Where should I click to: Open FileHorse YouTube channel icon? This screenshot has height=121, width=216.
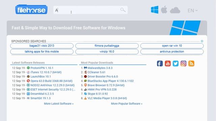click(x=168, y=64)
